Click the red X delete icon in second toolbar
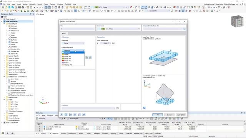This screenshot has height=138, width=246. (204, 11)
